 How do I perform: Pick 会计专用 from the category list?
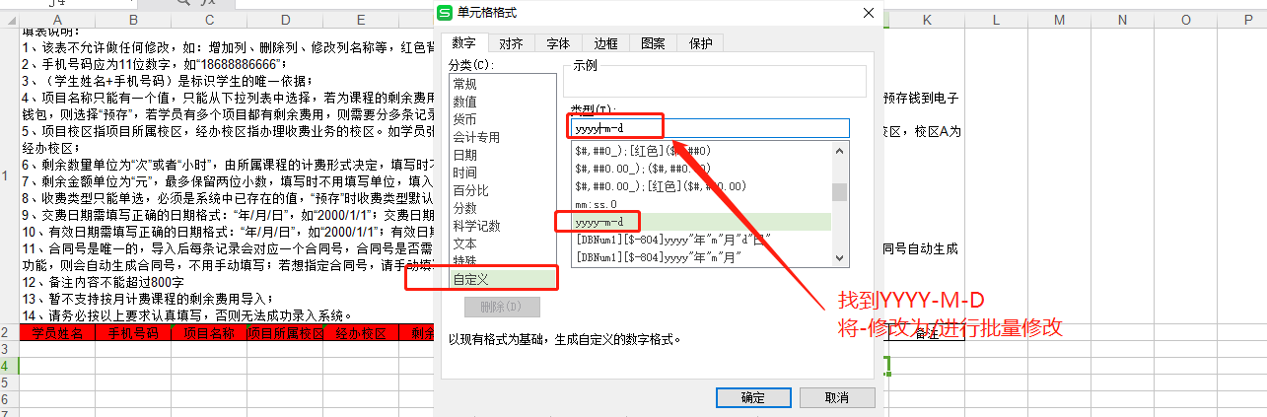[x=503, y=137]
